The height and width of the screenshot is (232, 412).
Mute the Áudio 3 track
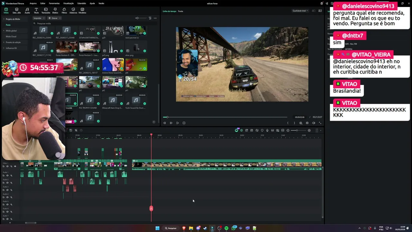point(7,190)
